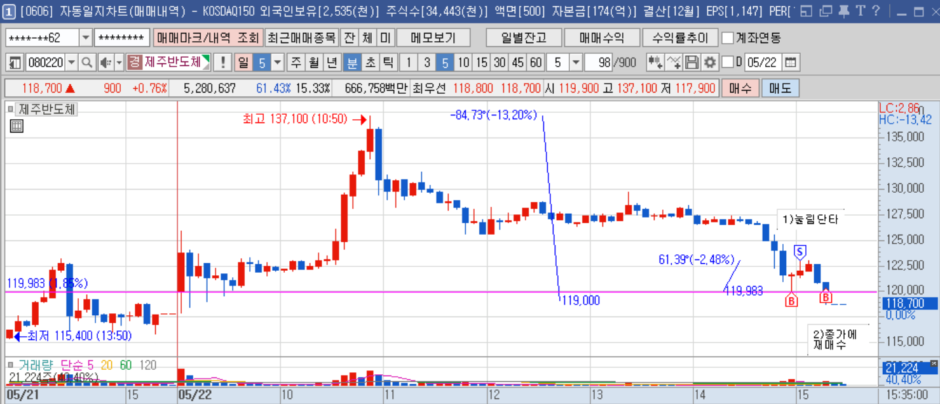Click the date field showing 05/22
The image size is (940, 404).
pyautogui.click(x=762, y=63)
